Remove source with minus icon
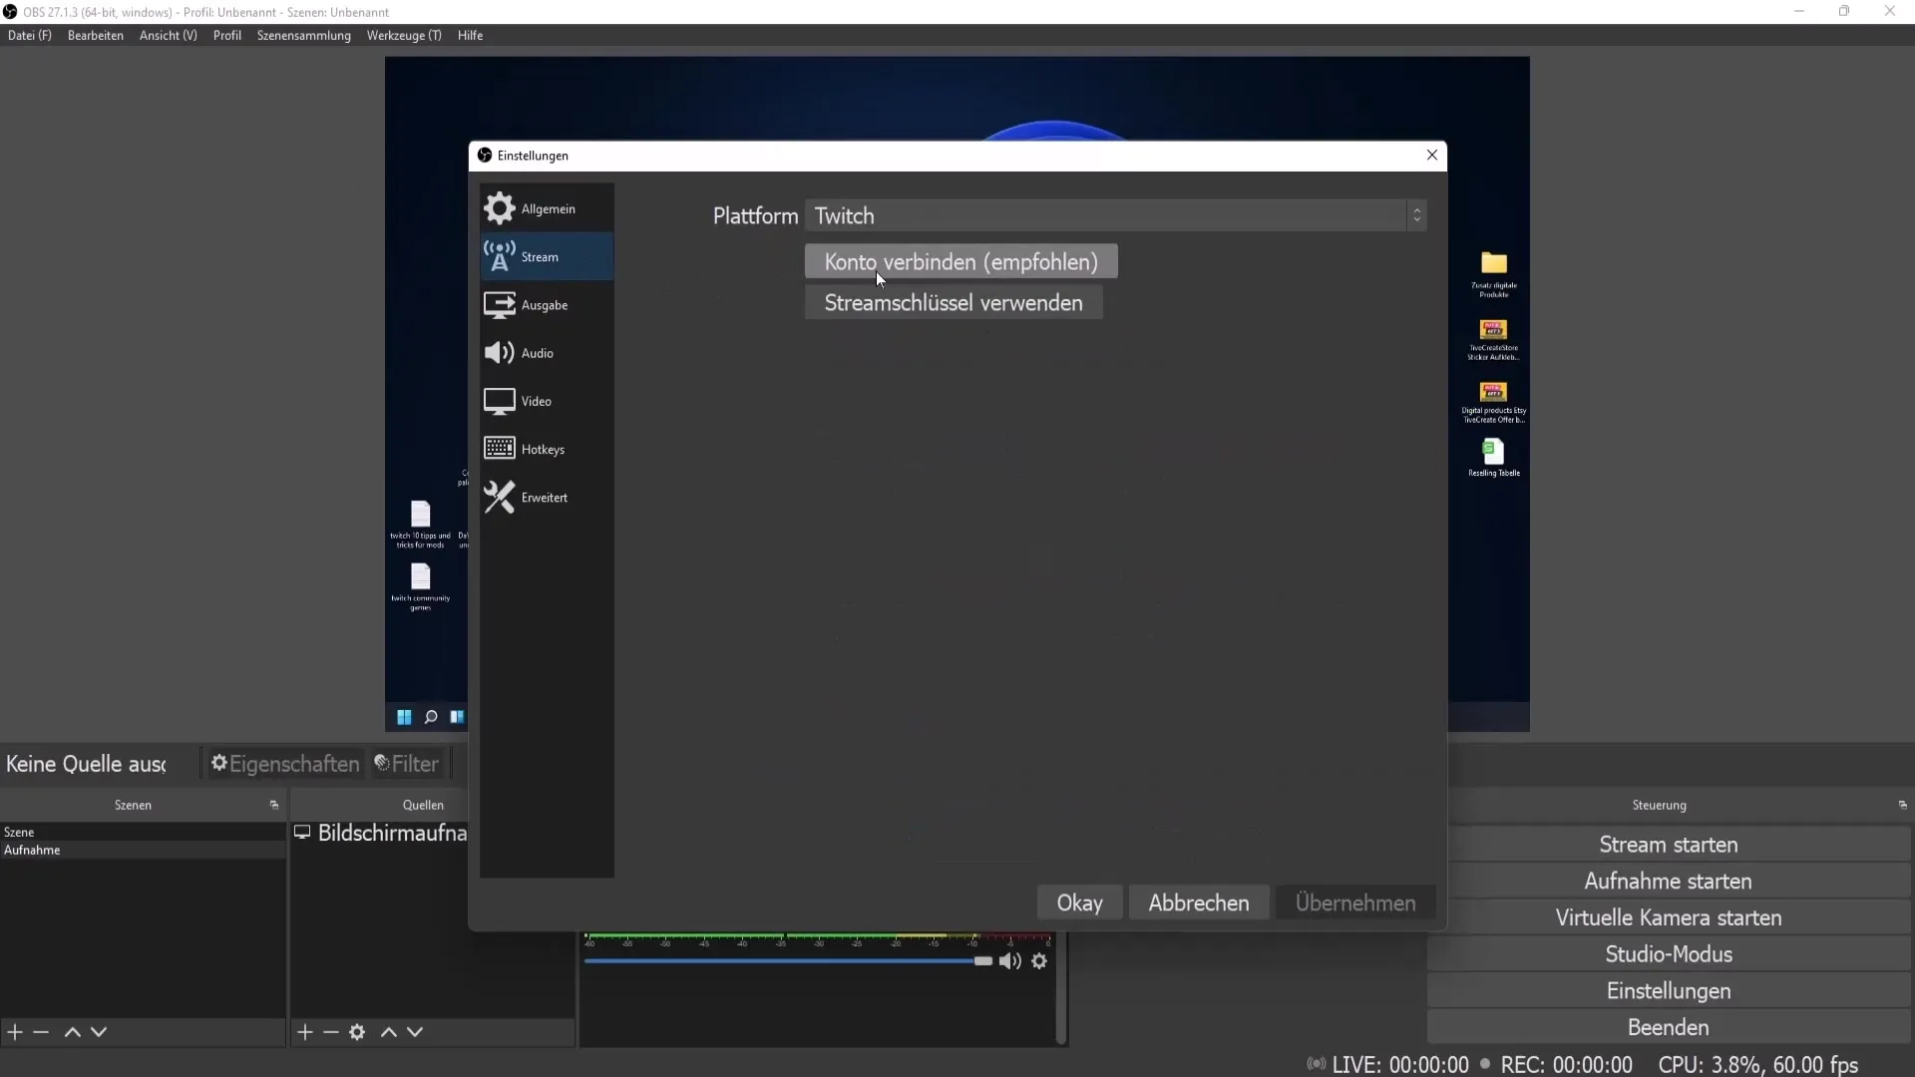Screen dimensions: 1915x1077 click(x=331, y=1032)
